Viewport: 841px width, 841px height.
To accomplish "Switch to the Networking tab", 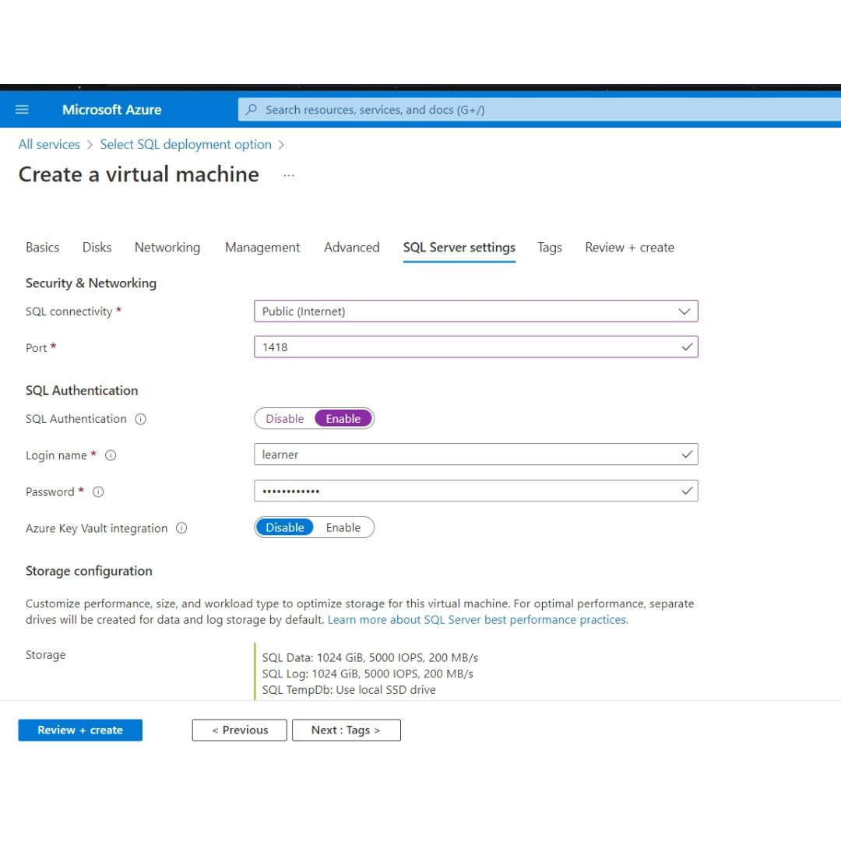I will 167,248.
